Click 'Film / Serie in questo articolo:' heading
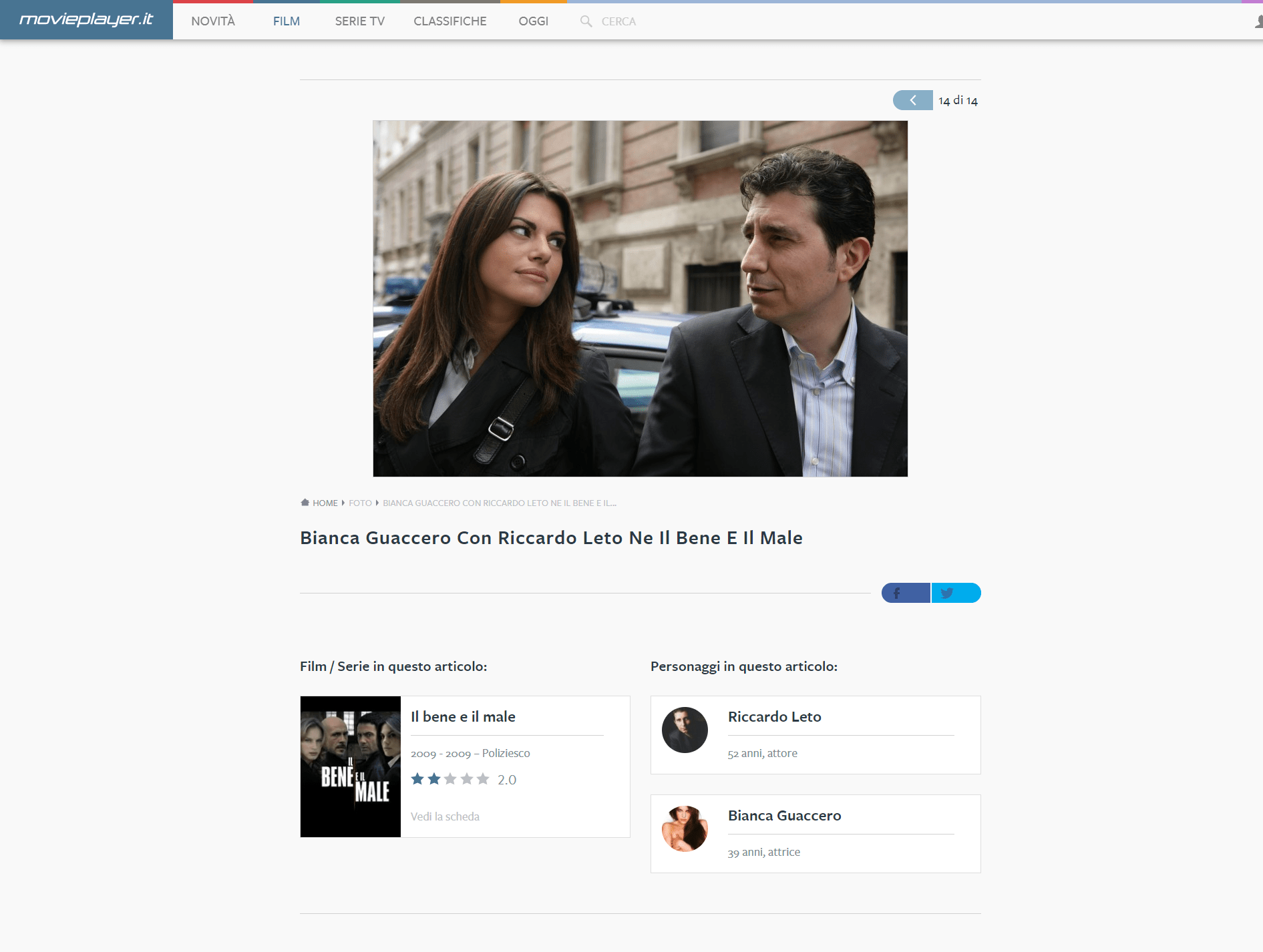The height and width of the screenshot is (952, 1263). pyautogui.click(x=393, y=666)
